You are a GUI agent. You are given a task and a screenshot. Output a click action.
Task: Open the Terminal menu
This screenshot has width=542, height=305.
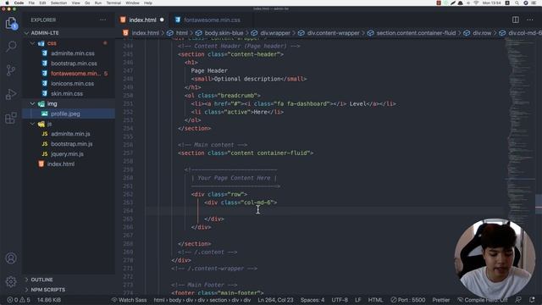point(113,3)
